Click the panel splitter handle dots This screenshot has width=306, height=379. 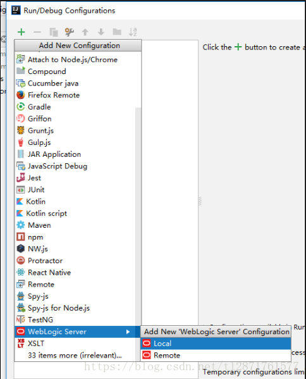[200, 201]
